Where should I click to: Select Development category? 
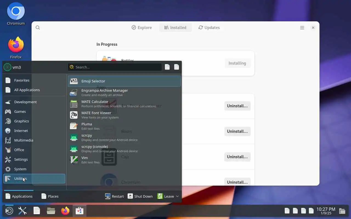point(34,102)
